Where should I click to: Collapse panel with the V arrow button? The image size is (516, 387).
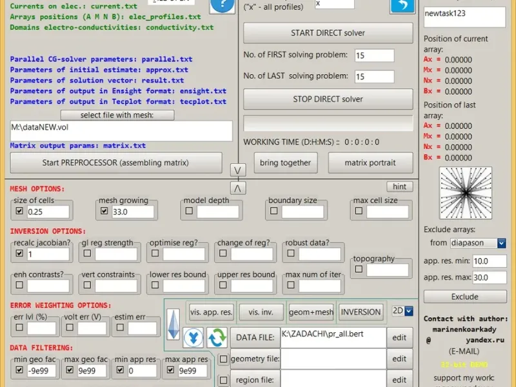pos(237,170)
